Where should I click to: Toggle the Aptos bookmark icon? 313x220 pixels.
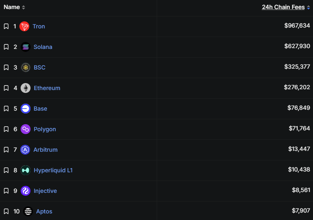(x=6, y=211)
